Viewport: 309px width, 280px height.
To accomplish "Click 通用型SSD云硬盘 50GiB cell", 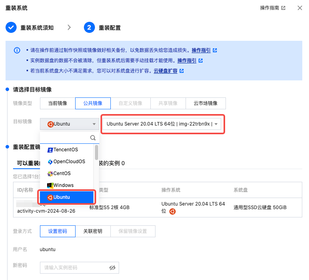I will pos(260,208).
